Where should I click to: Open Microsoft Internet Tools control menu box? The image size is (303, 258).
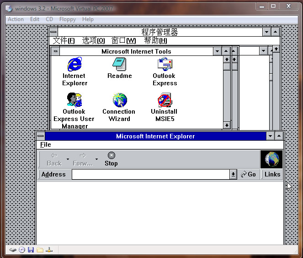55,51
